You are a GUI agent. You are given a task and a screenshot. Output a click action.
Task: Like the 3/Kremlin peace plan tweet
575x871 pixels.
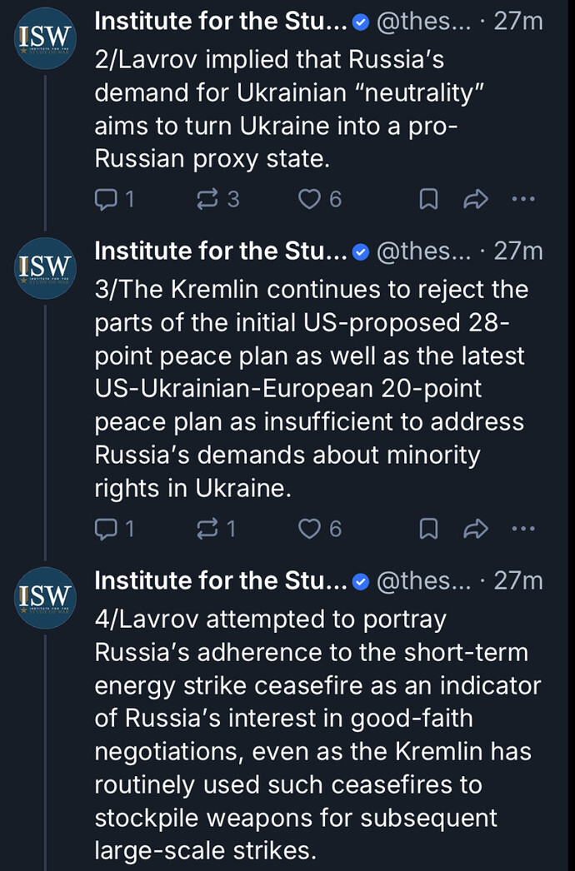click(x=310, y=529)
